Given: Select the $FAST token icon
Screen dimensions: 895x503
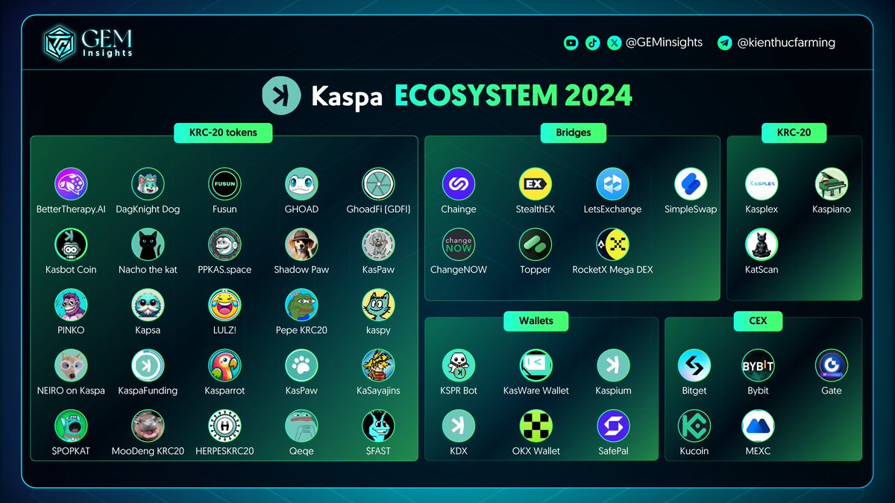Looking at the screenshot, I should (x=378, y=426).
